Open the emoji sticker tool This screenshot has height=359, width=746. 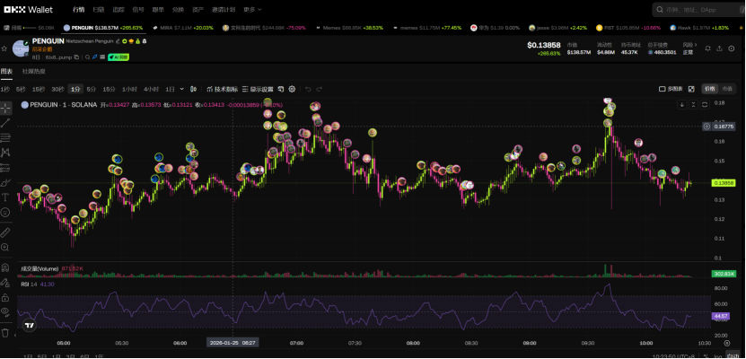point(5,212)
